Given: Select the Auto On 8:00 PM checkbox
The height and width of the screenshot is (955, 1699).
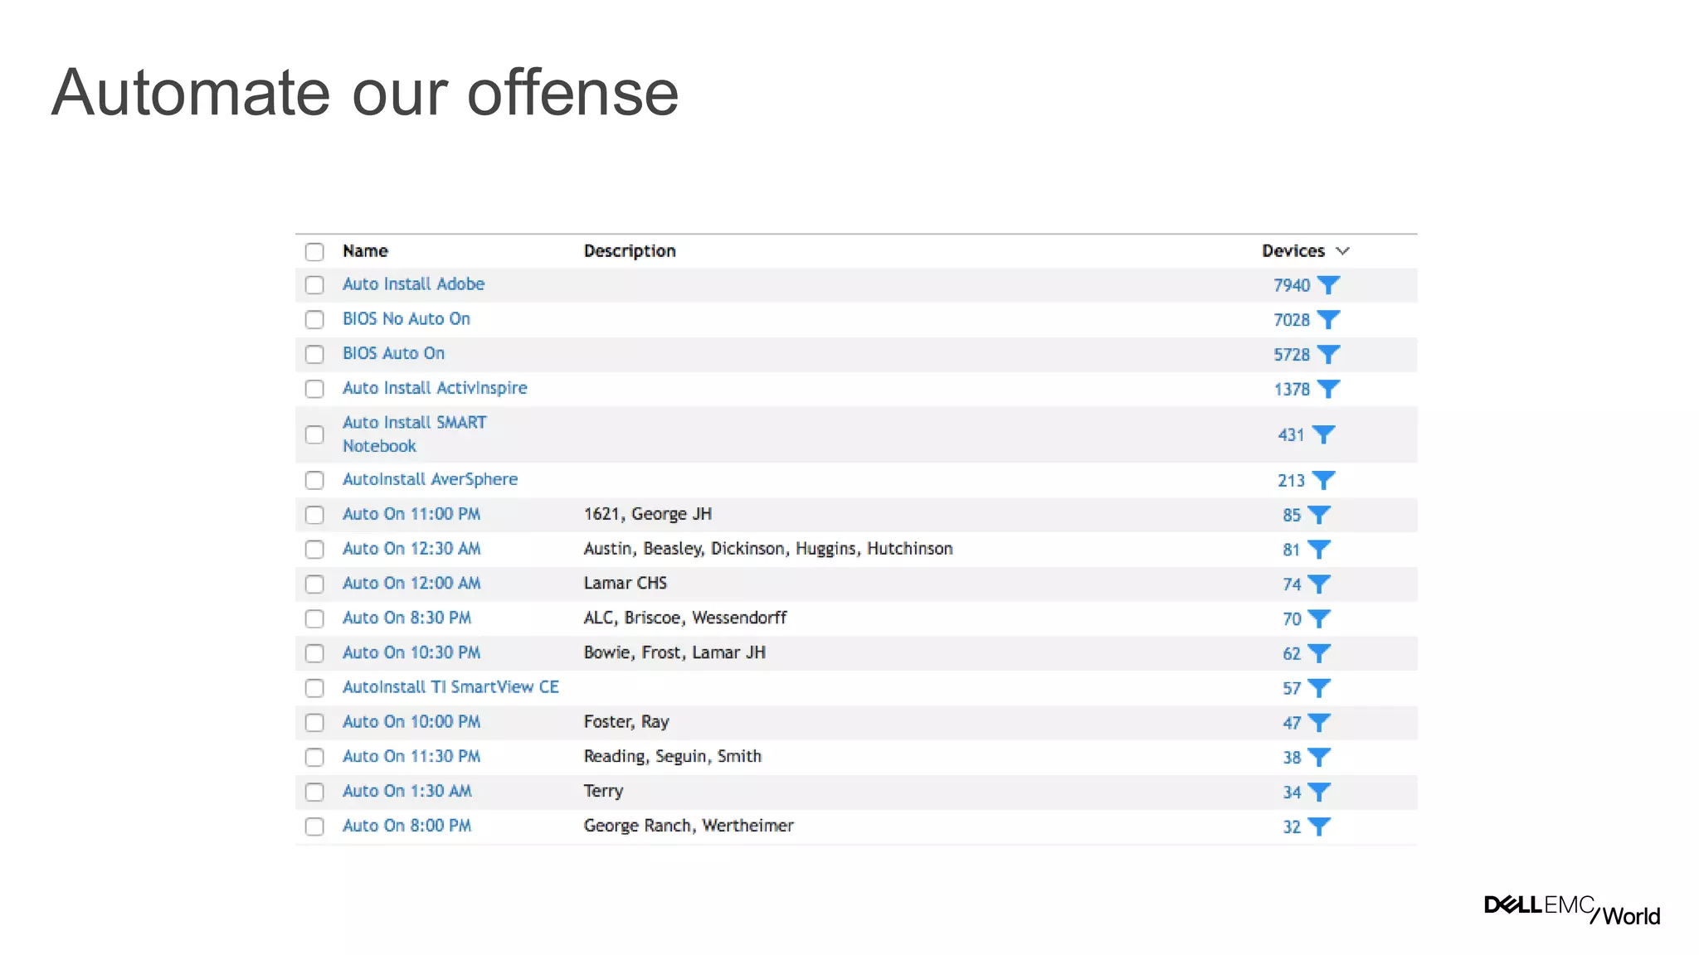Looking at the screenshot, I should coord(314,827).
